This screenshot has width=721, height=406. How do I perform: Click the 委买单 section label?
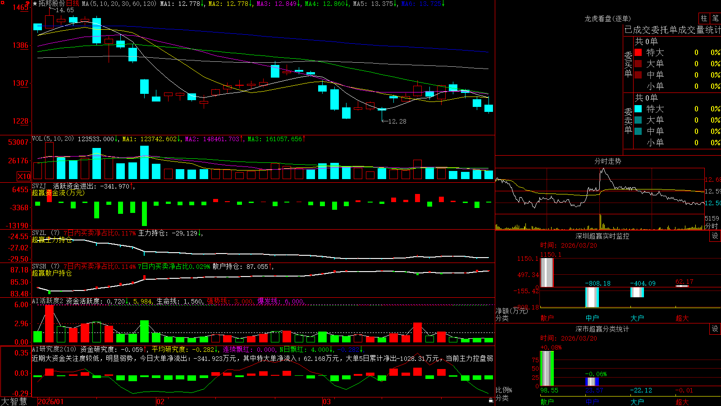click(x=628, y=64)
